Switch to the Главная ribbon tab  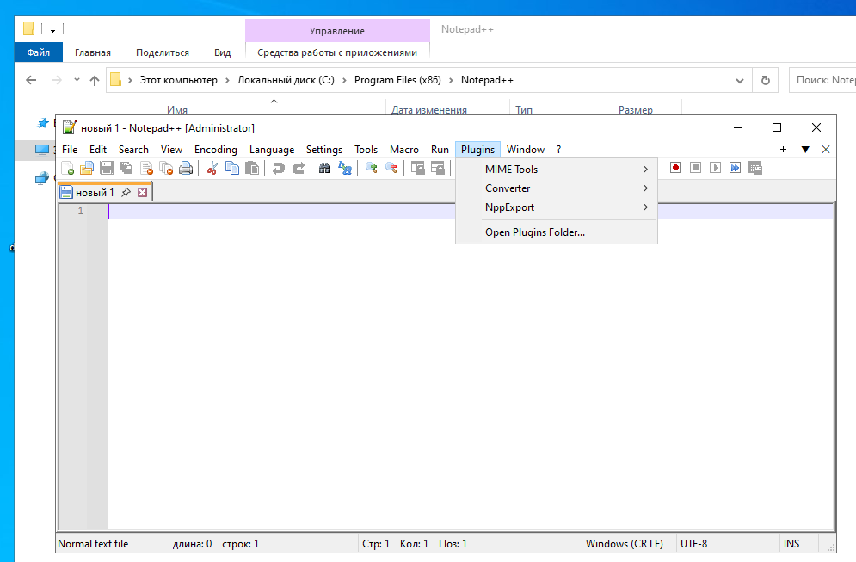click(x=93, y=52)
